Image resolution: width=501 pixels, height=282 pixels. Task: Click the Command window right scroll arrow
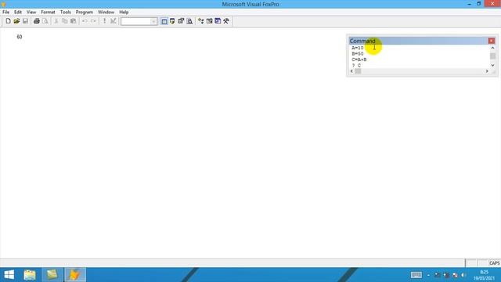(487, 71)
